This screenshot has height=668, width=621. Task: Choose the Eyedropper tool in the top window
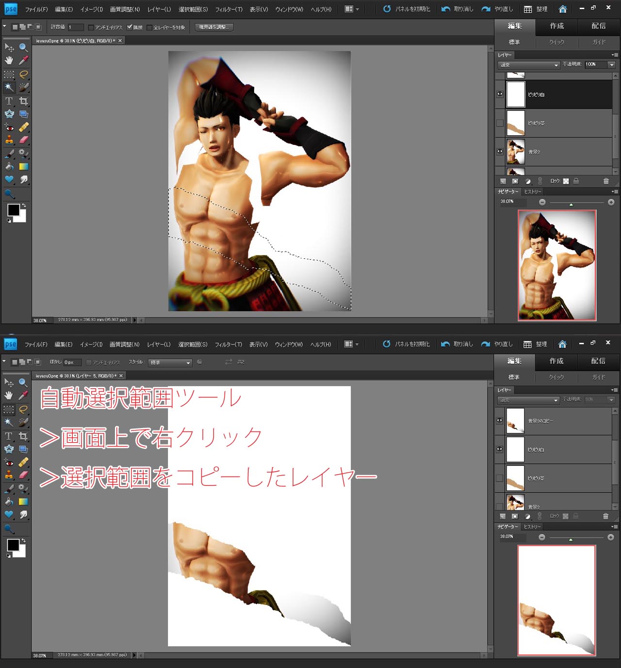(x=23, y=61)
